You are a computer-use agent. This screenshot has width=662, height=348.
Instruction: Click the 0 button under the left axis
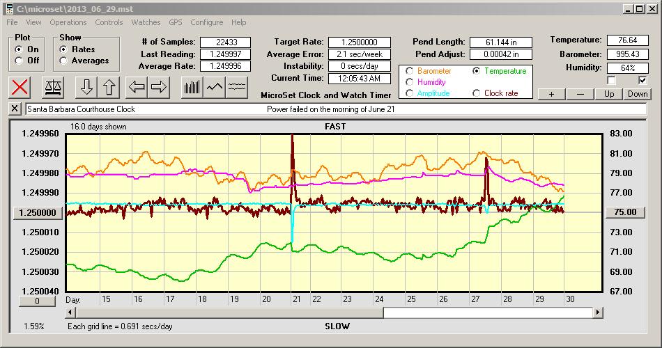pos(37,301)
